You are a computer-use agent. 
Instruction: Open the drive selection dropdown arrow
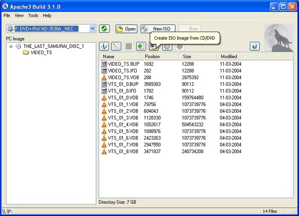pos(92,29)
